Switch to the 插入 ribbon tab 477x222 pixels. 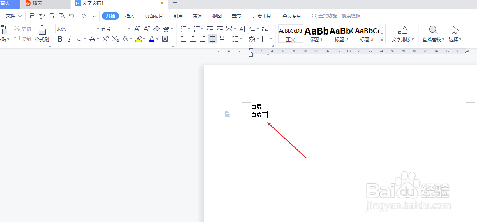coord(130,16)
